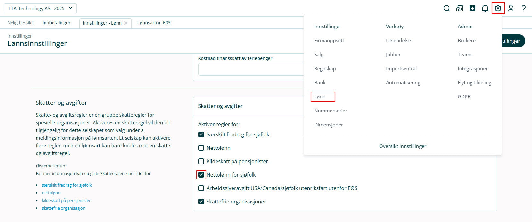
Task: Select Lønn in the settings menu
Action: click(320, 97)
